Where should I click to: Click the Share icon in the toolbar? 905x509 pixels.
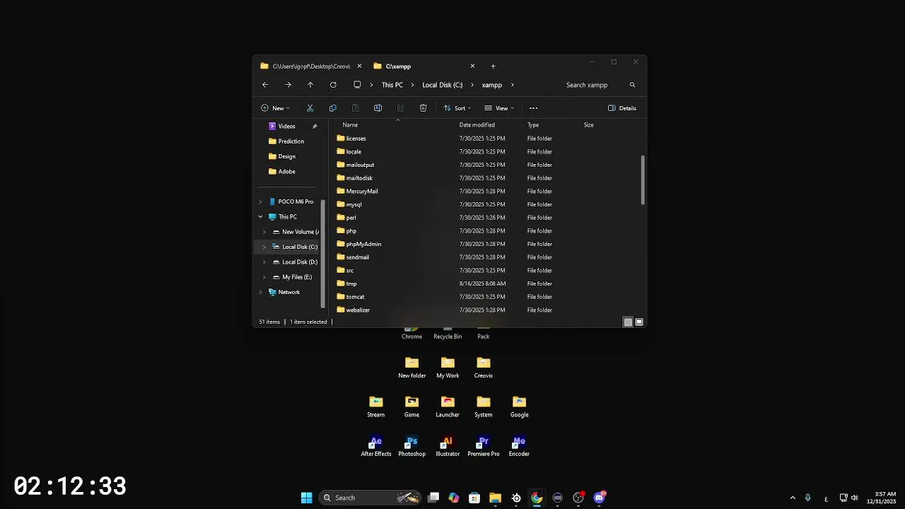pos(400,108)
